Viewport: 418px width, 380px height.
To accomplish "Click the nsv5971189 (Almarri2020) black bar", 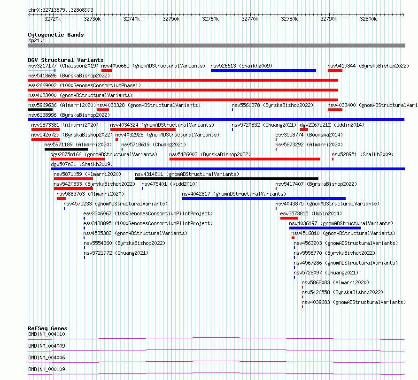I will point(66,149).
